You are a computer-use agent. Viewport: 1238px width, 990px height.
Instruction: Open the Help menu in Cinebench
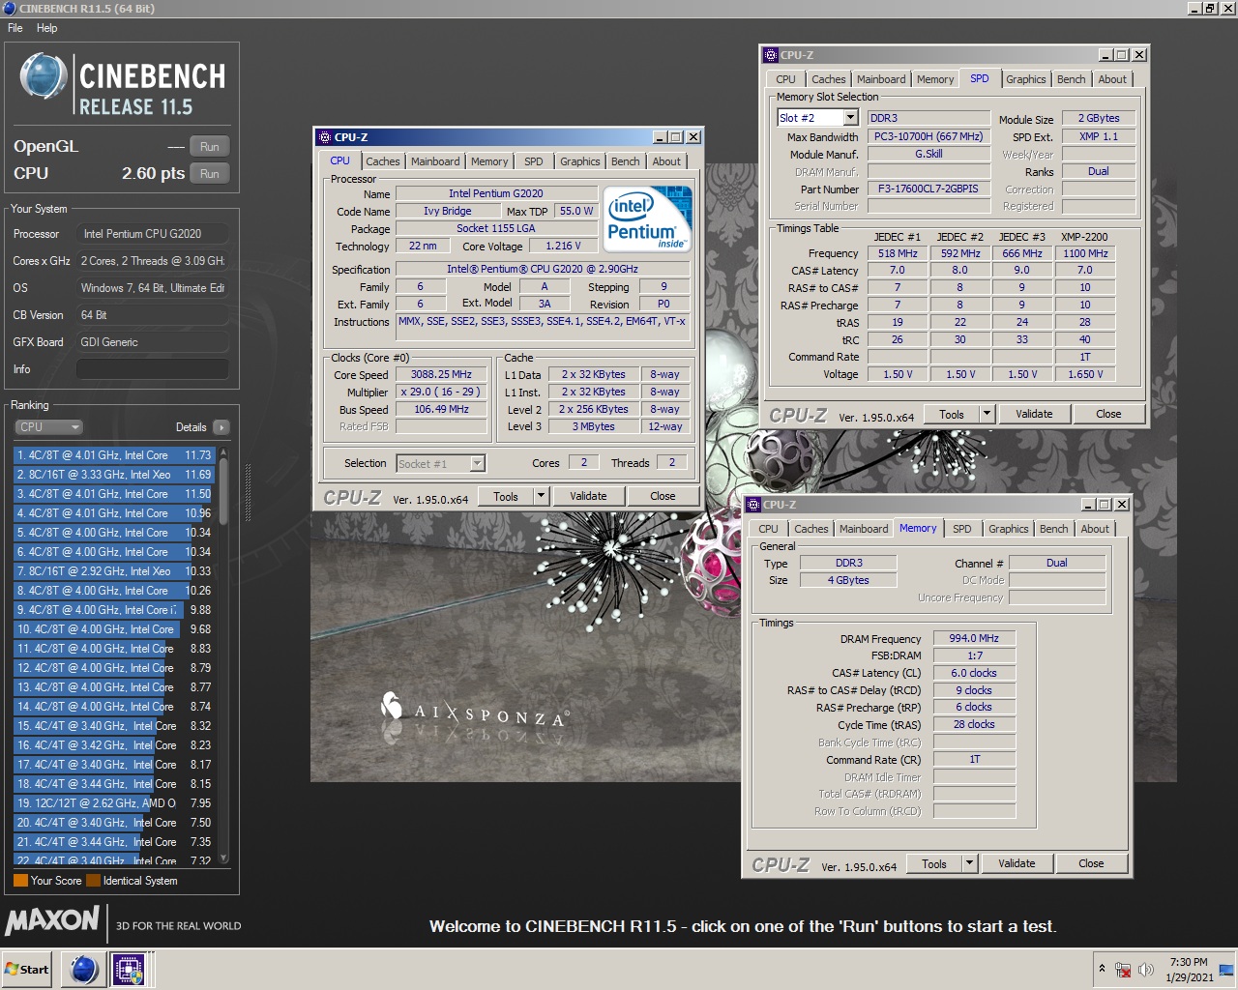pos(47,28)
